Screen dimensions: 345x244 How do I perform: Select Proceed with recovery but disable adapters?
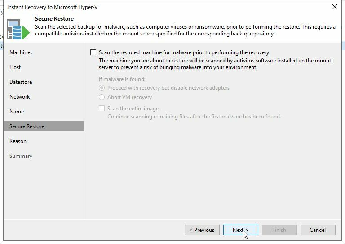(102, 88)
